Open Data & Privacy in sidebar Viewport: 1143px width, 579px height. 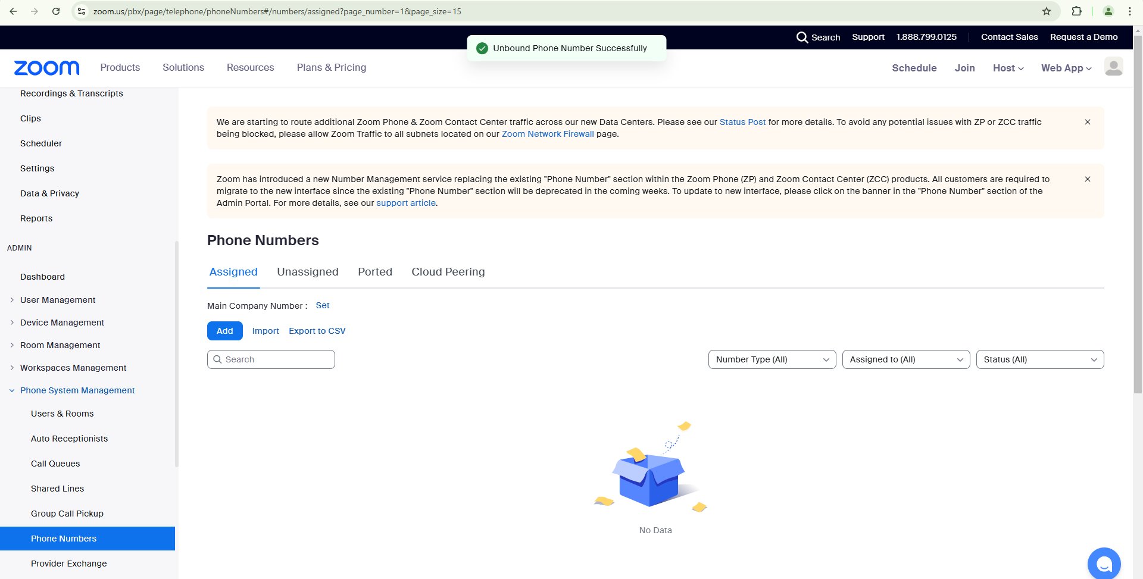49,193
